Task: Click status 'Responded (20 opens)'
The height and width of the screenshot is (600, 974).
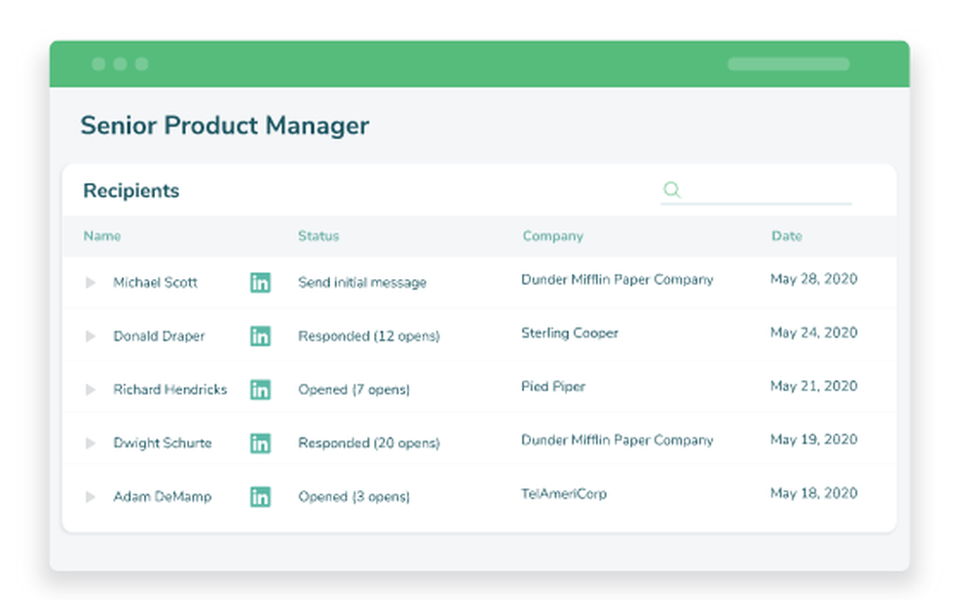Action: (x=369, y=443)
